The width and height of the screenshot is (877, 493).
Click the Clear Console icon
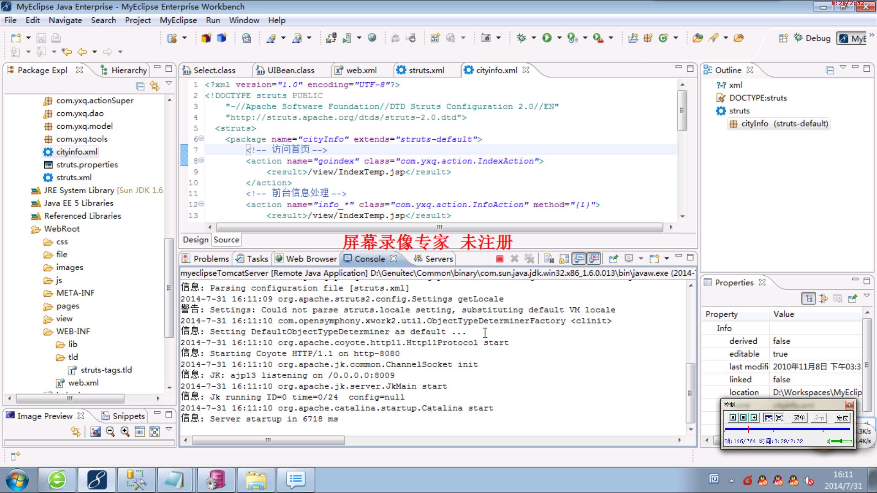click(x=549, y=259)
